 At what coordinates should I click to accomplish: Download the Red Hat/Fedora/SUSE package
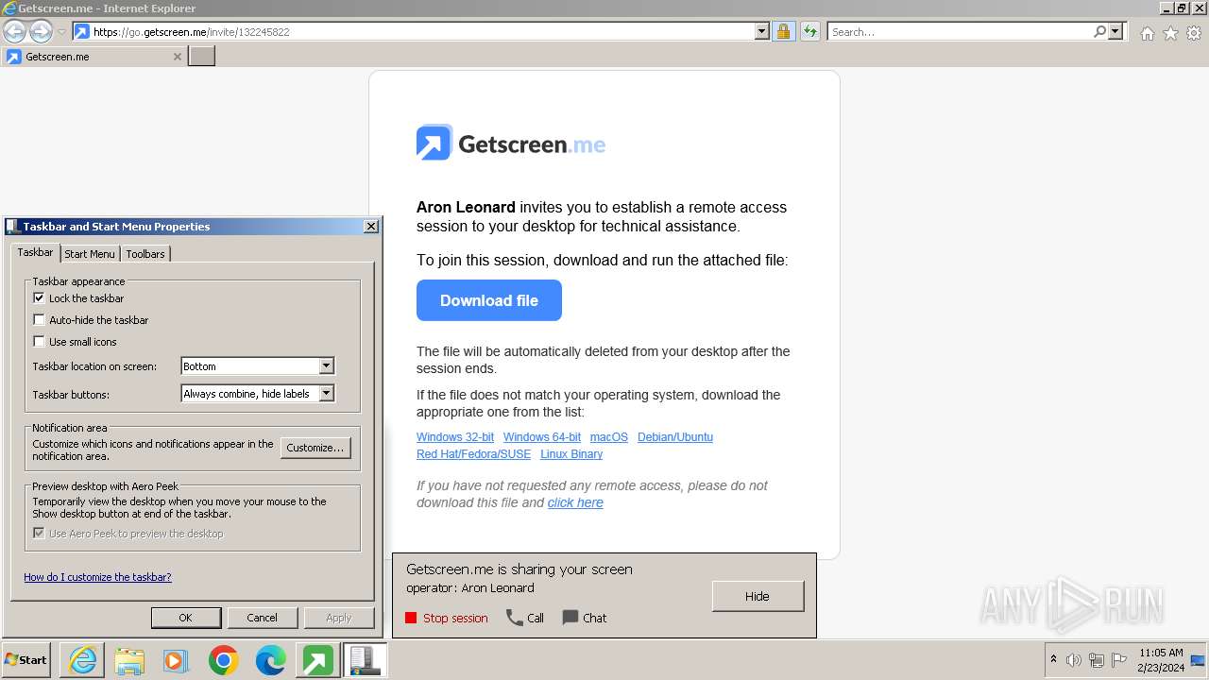pos(474,454)
